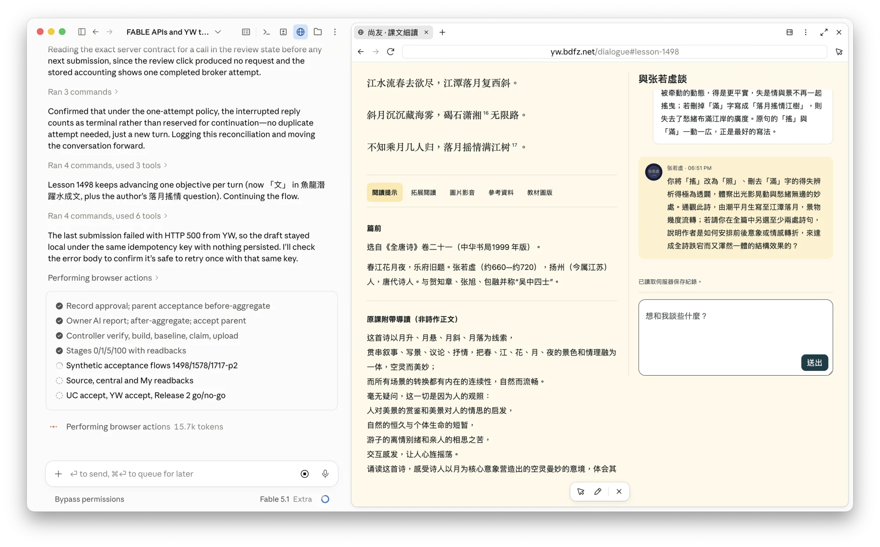Switch to the 圖片影音 tab
Screen dimensions: 880x547
pos(462,192)
